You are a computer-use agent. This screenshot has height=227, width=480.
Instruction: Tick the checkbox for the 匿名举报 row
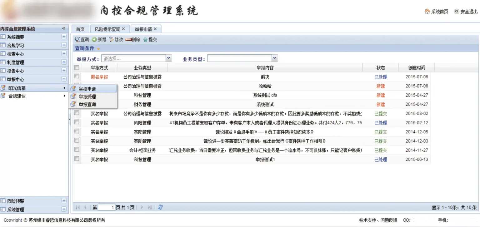pyautogui.click(x=77, y=76)
